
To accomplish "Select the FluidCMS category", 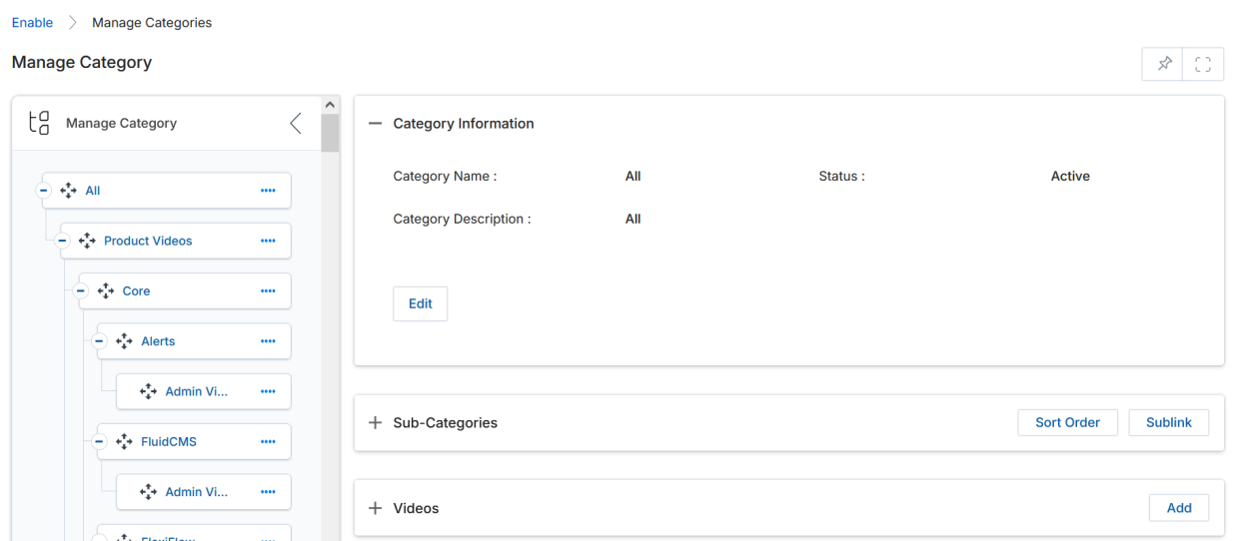I will pos(169,442).
